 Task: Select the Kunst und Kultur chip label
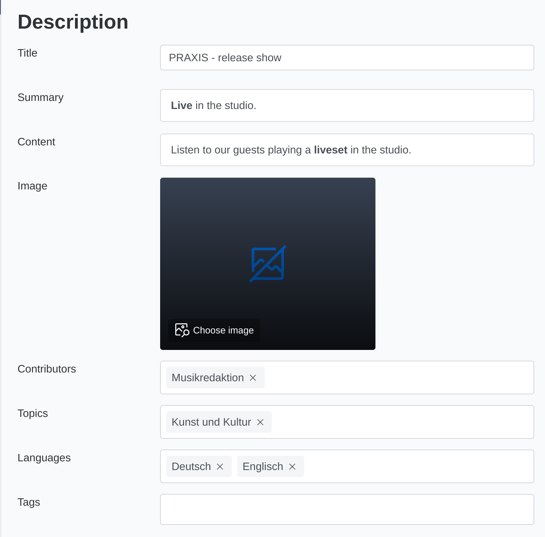click(x=211, y=422)
